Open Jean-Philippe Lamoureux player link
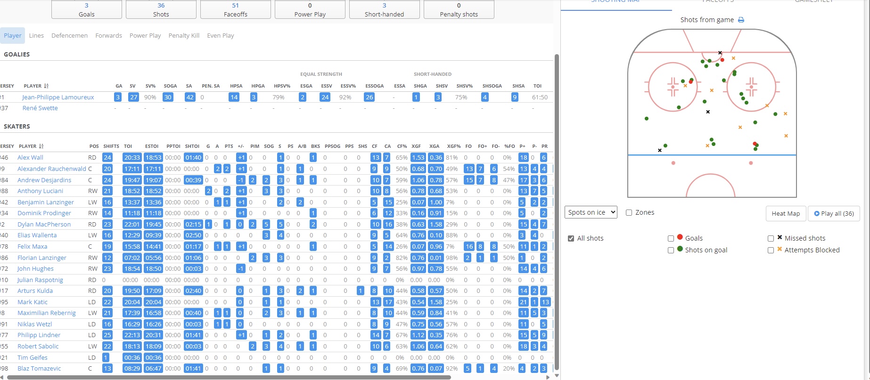 pyautogui.click(x=58, y=97)
